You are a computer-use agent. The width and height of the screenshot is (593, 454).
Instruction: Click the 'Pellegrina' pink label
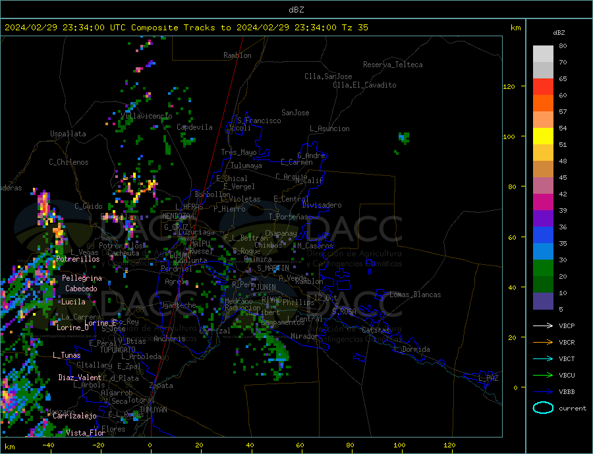pos(82,279)
